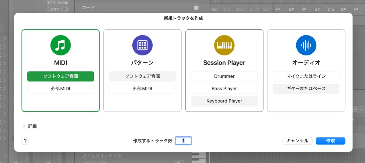Select 外部MIDI under MIDI

pyautogui.click(x=61, y=89)
